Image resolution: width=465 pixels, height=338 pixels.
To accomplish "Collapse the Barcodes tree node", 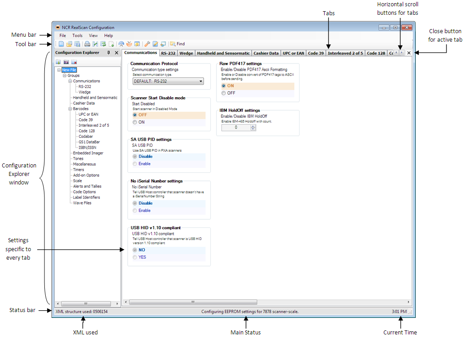I will click(x=70, y=109).
